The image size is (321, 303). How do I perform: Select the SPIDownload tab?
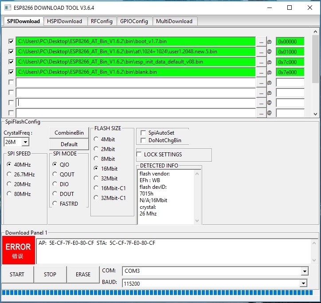[23, 21]
